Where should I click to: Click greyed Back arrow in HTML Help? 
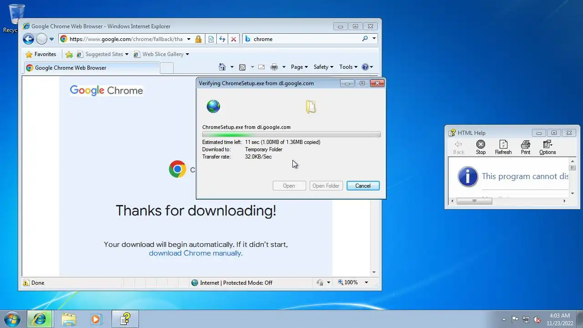459,147
